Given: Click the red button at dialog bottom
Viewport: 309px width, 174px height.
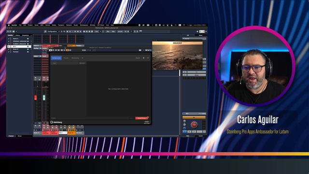Looking at the screenshot, I should tap(141, 118).
